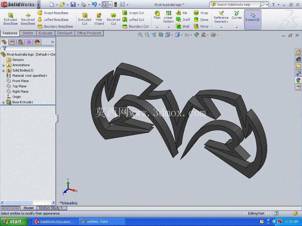Click SolidWorks Education taskbar button
302x226 pixels.
(x=55, y=222)
